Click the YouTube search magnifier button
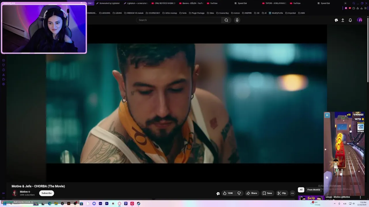Image resolution: width=369 pixels, height=207 pixels. coord(226,20)
